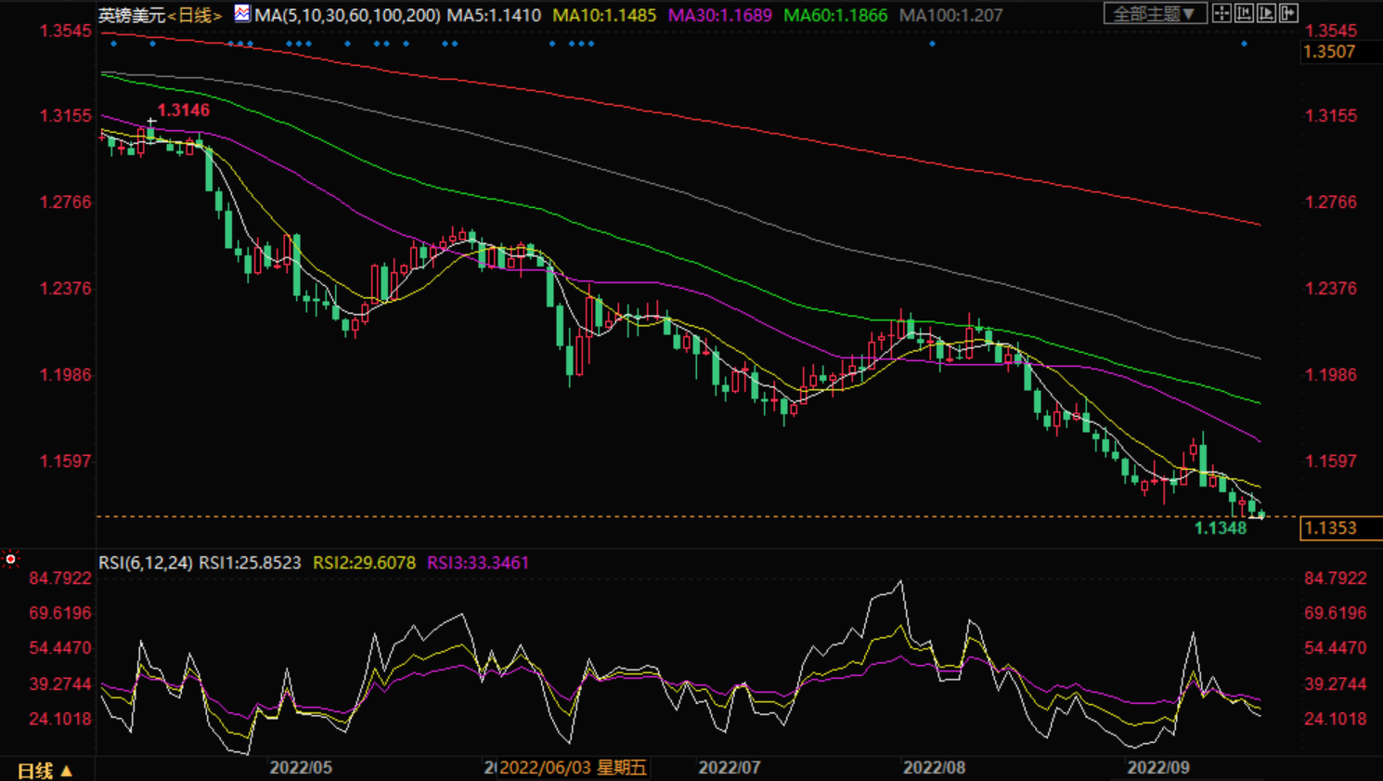Click the blue event dot above 2022/08
Screen dimensions: 1383x781
pyautogui.click(x=932, y=44)
